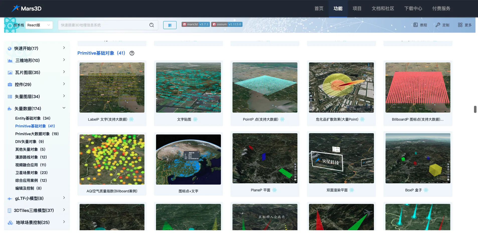478x239 pixels.
Task: Open the LabelP 文字 example thumbnail
Action: (x=112, y=88)
